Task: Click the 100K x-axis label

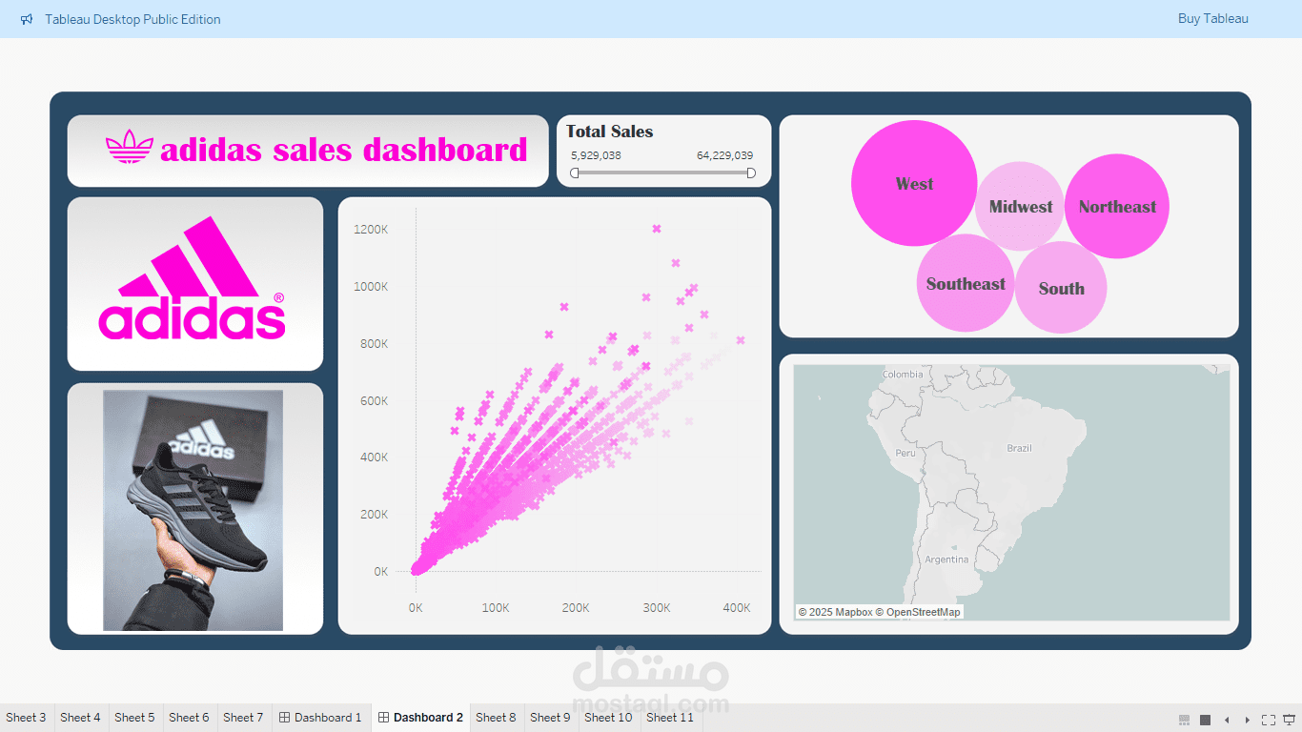Action: point(495,608)
